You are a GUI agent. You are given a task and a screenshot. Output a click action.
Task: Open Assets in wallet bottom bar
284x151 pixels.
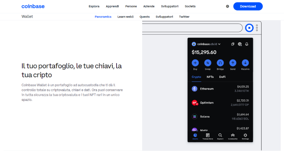coord(195,136)
